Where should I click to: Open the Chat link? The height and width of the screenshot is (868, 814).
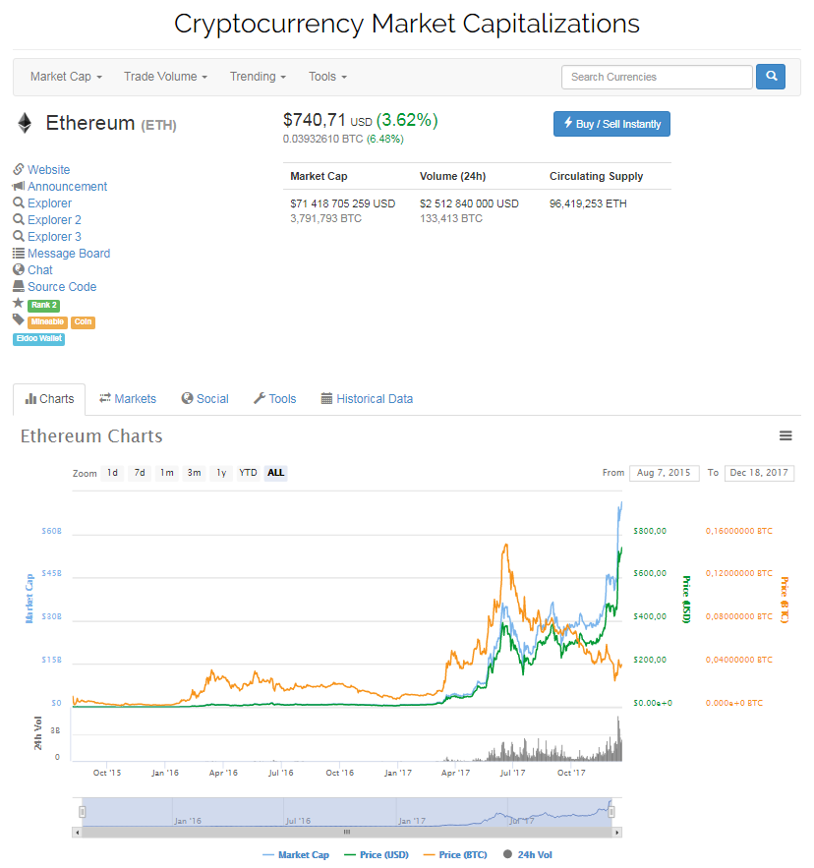pyautogui.click(x=40, y=270)
